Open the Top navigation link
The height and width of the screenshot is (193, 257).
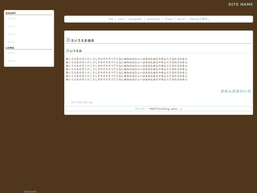tap(111, 19)
